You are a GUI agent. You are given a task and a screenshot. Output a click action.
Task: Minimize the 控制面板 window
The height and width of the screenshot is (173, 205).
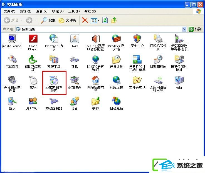tap(187, 5)
